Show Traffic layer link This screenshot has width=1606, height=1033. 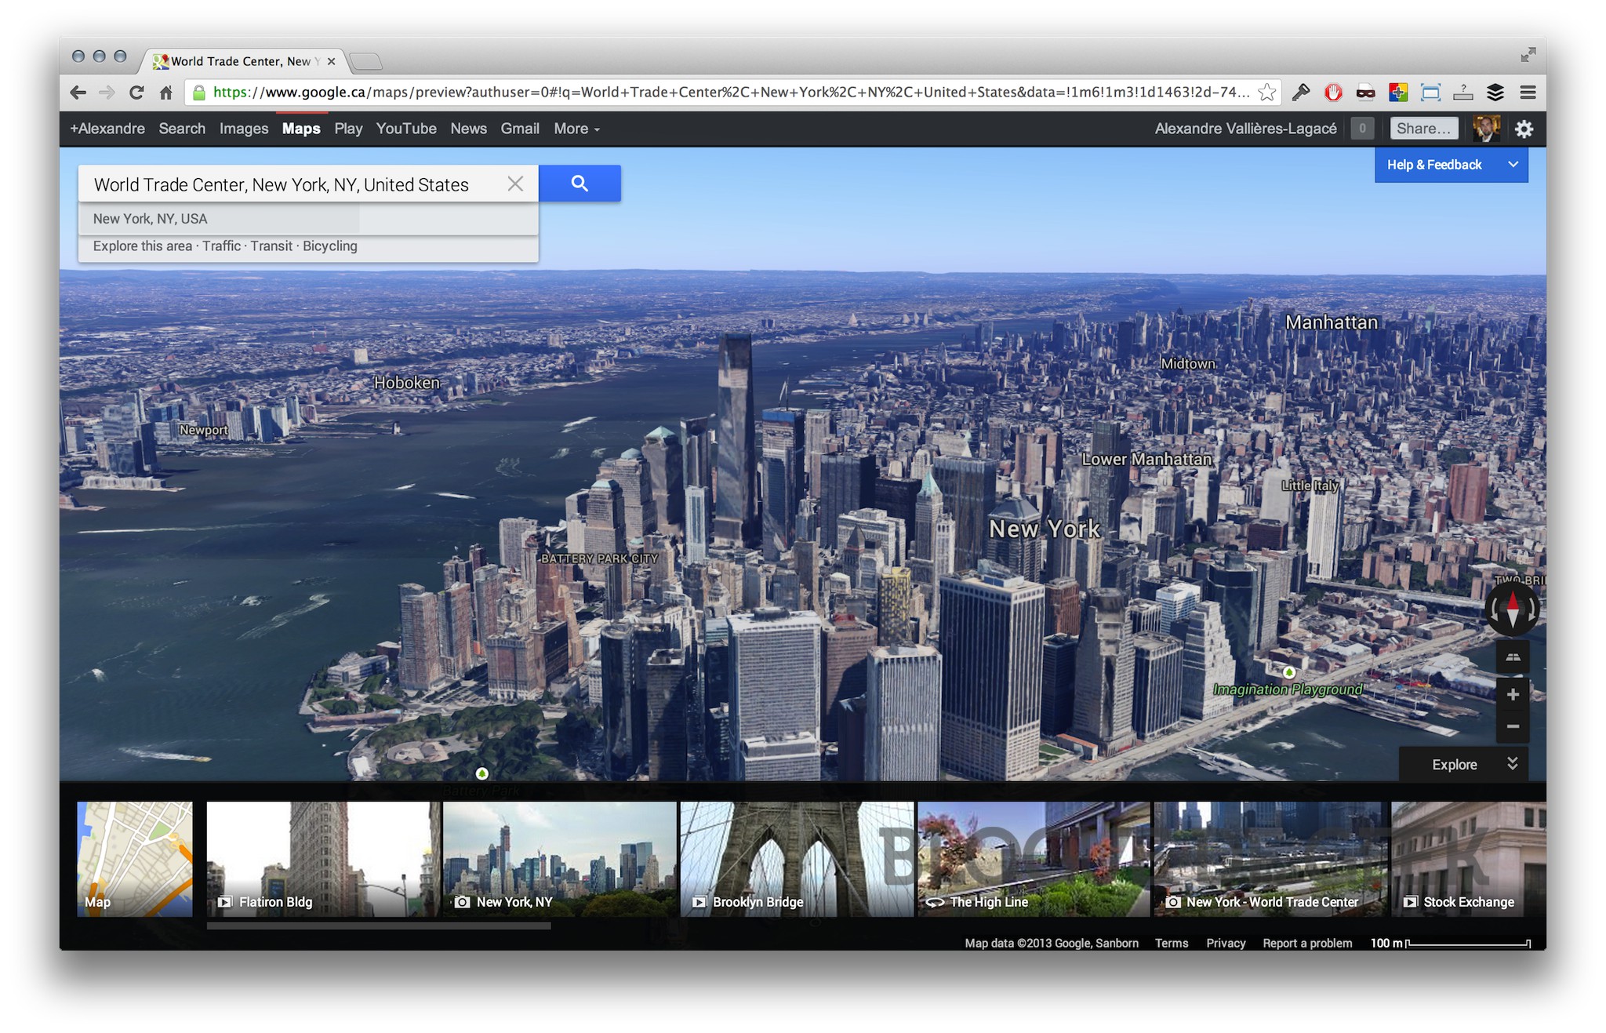tap(221, 246)
